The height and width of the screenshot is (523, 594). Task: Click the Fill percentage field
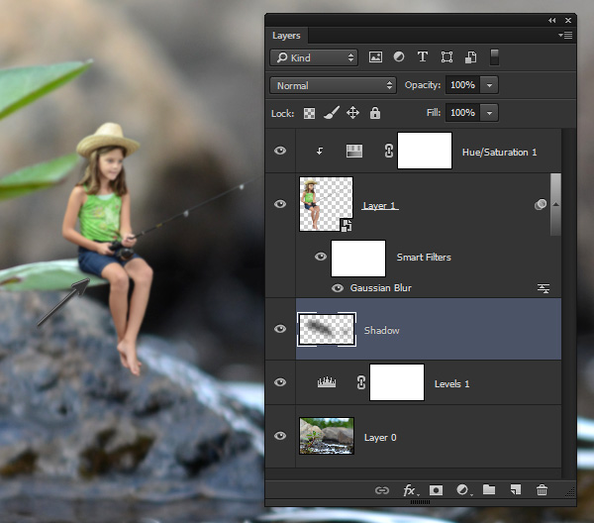point(463,113)
